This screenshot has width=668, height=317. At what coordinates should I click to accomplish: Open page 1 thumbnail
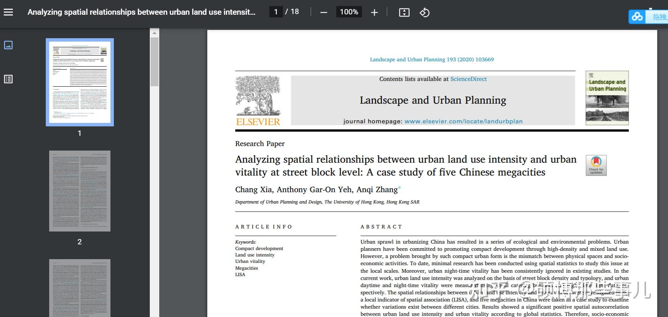(x=80, y=82)
